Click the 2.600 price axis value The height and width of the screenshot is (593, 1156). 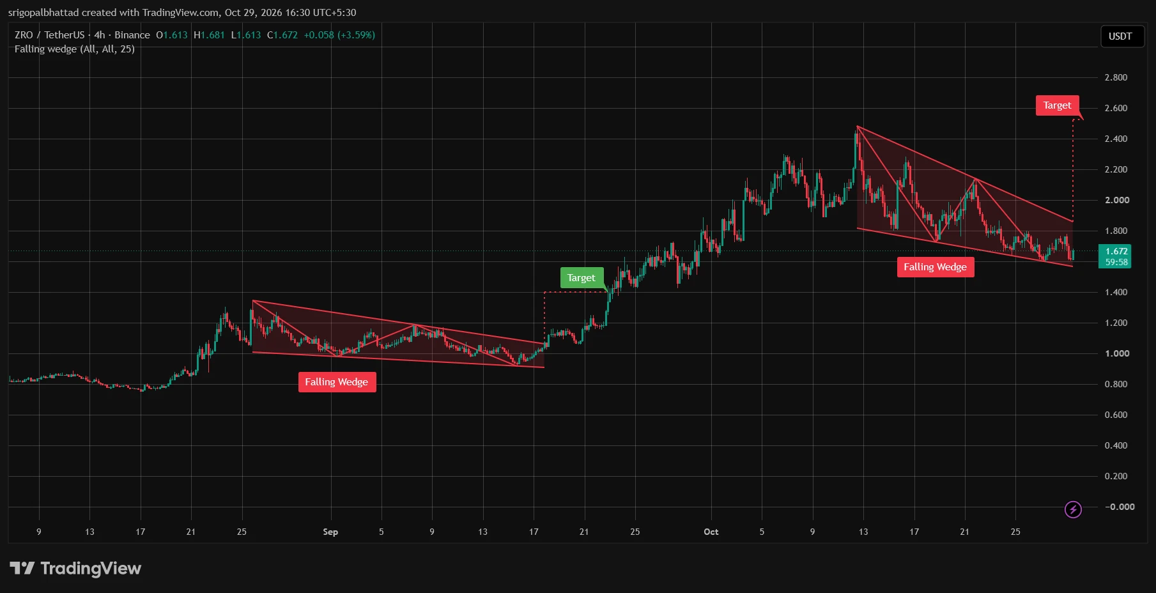click(x=1116, y=108)
